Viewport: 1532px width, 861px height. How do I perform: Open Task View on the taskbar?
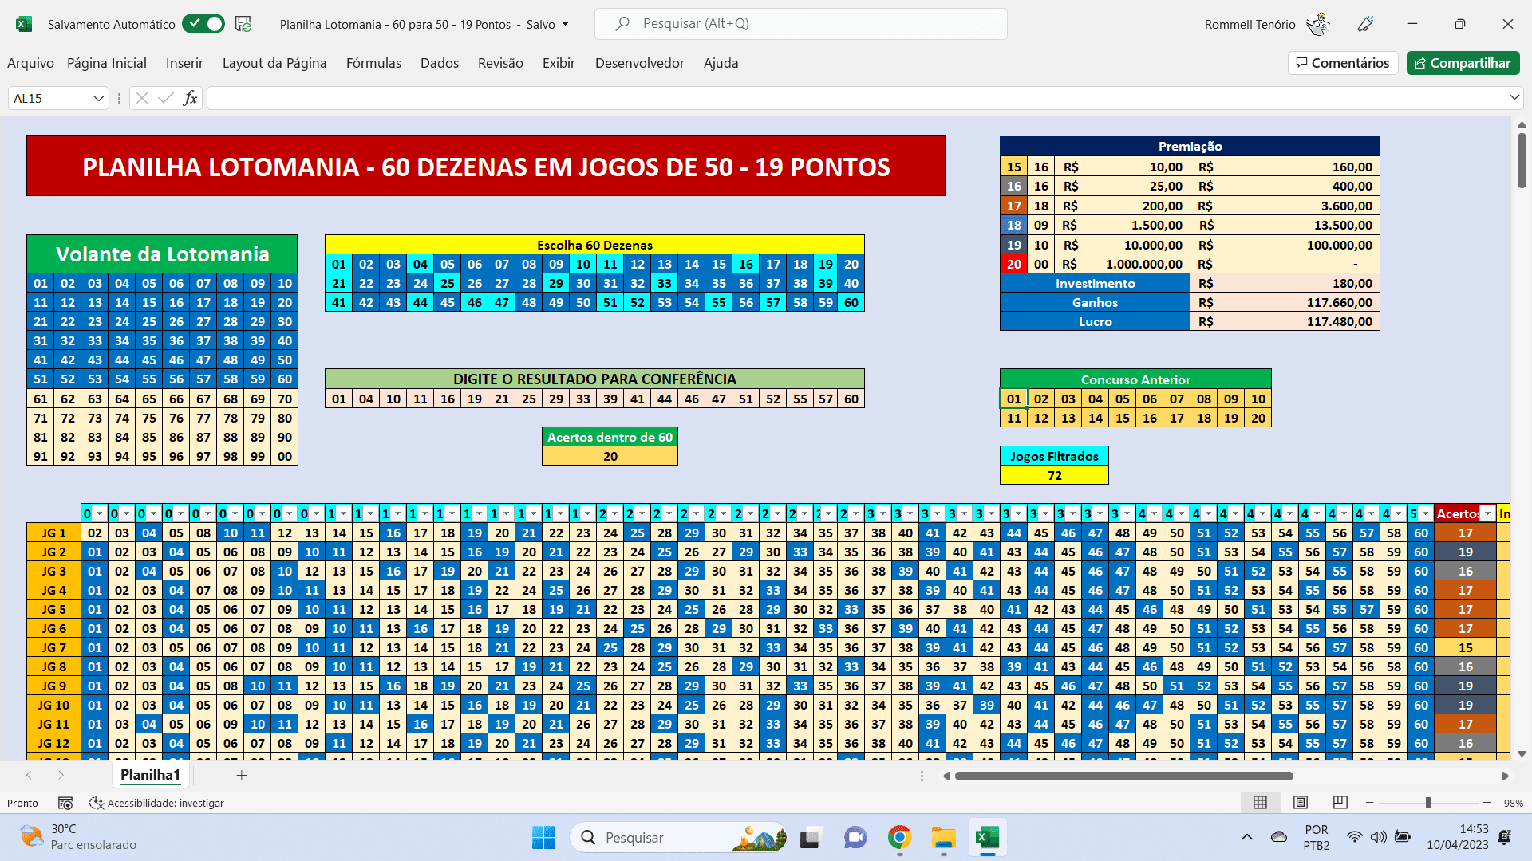[x=811, y=838]
